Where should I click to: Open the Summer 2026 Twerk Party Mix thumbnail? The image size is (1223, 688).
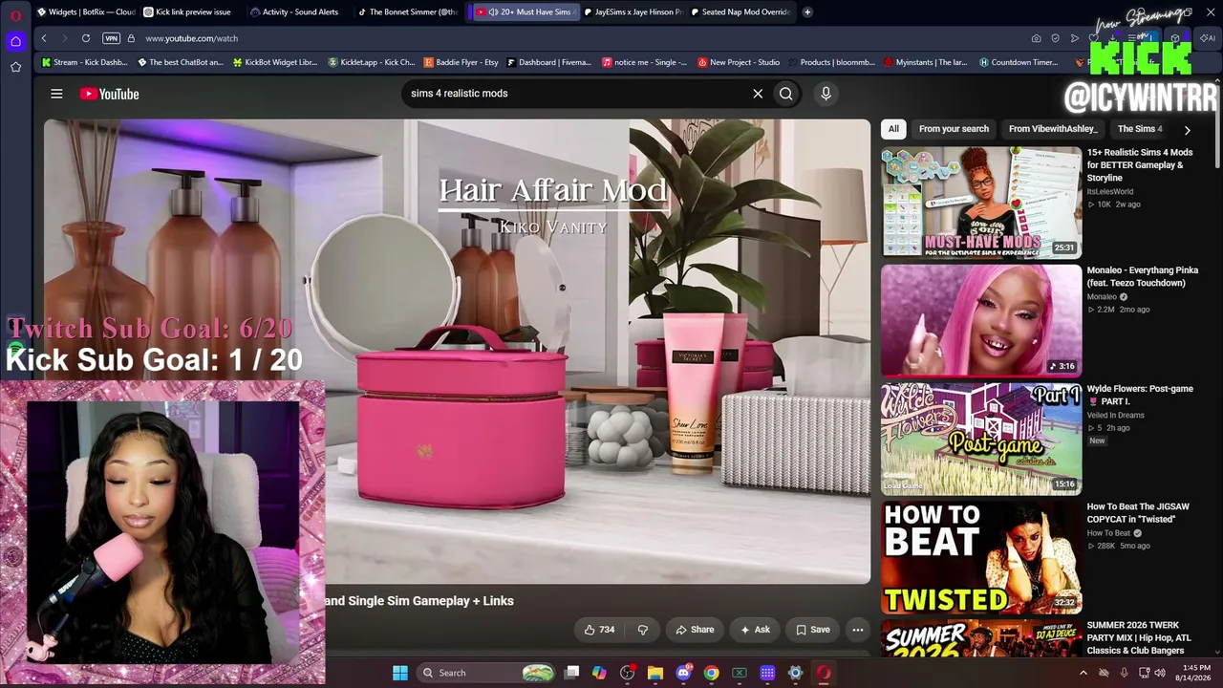click(x=981, y=640)
